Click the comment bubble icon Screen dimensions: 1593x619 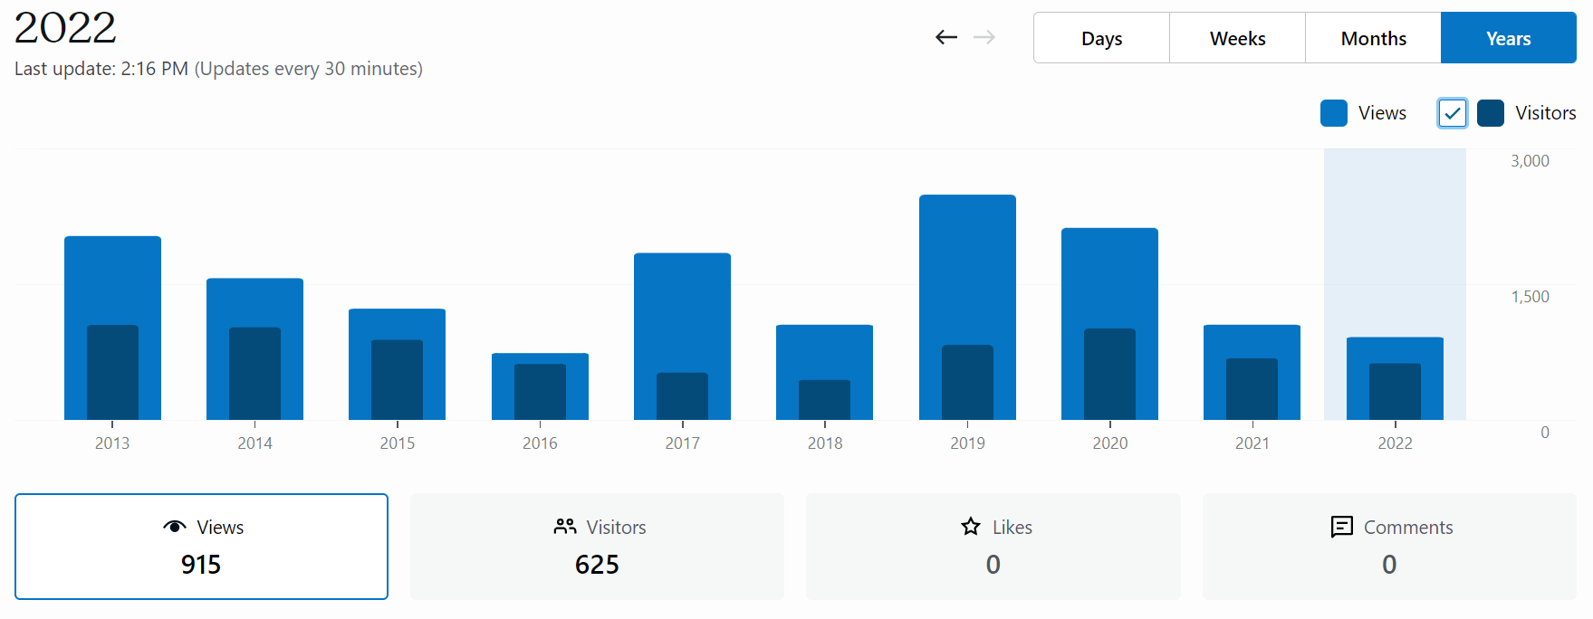coord(1341,527)
